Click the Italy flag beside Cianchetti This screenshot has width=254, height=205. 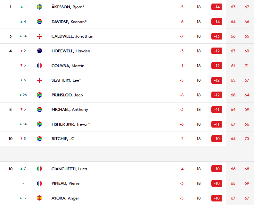coord(39,169)
